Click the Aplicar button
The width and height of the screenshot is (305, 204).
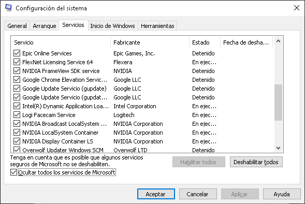click(240, 194)
